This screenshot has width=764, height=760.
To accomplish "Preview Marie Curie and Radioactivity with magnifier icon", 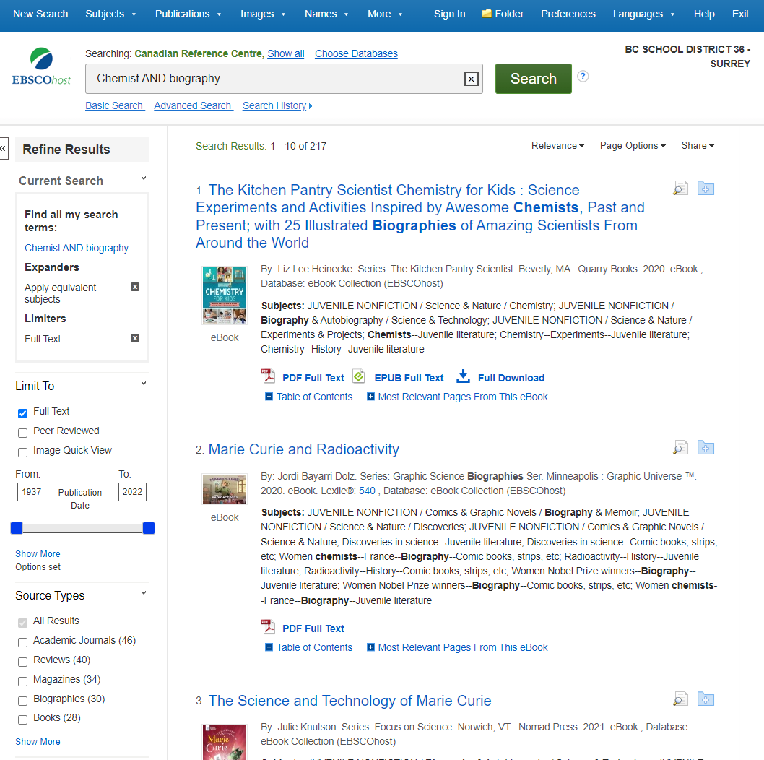I will click(x=680, y=447).
